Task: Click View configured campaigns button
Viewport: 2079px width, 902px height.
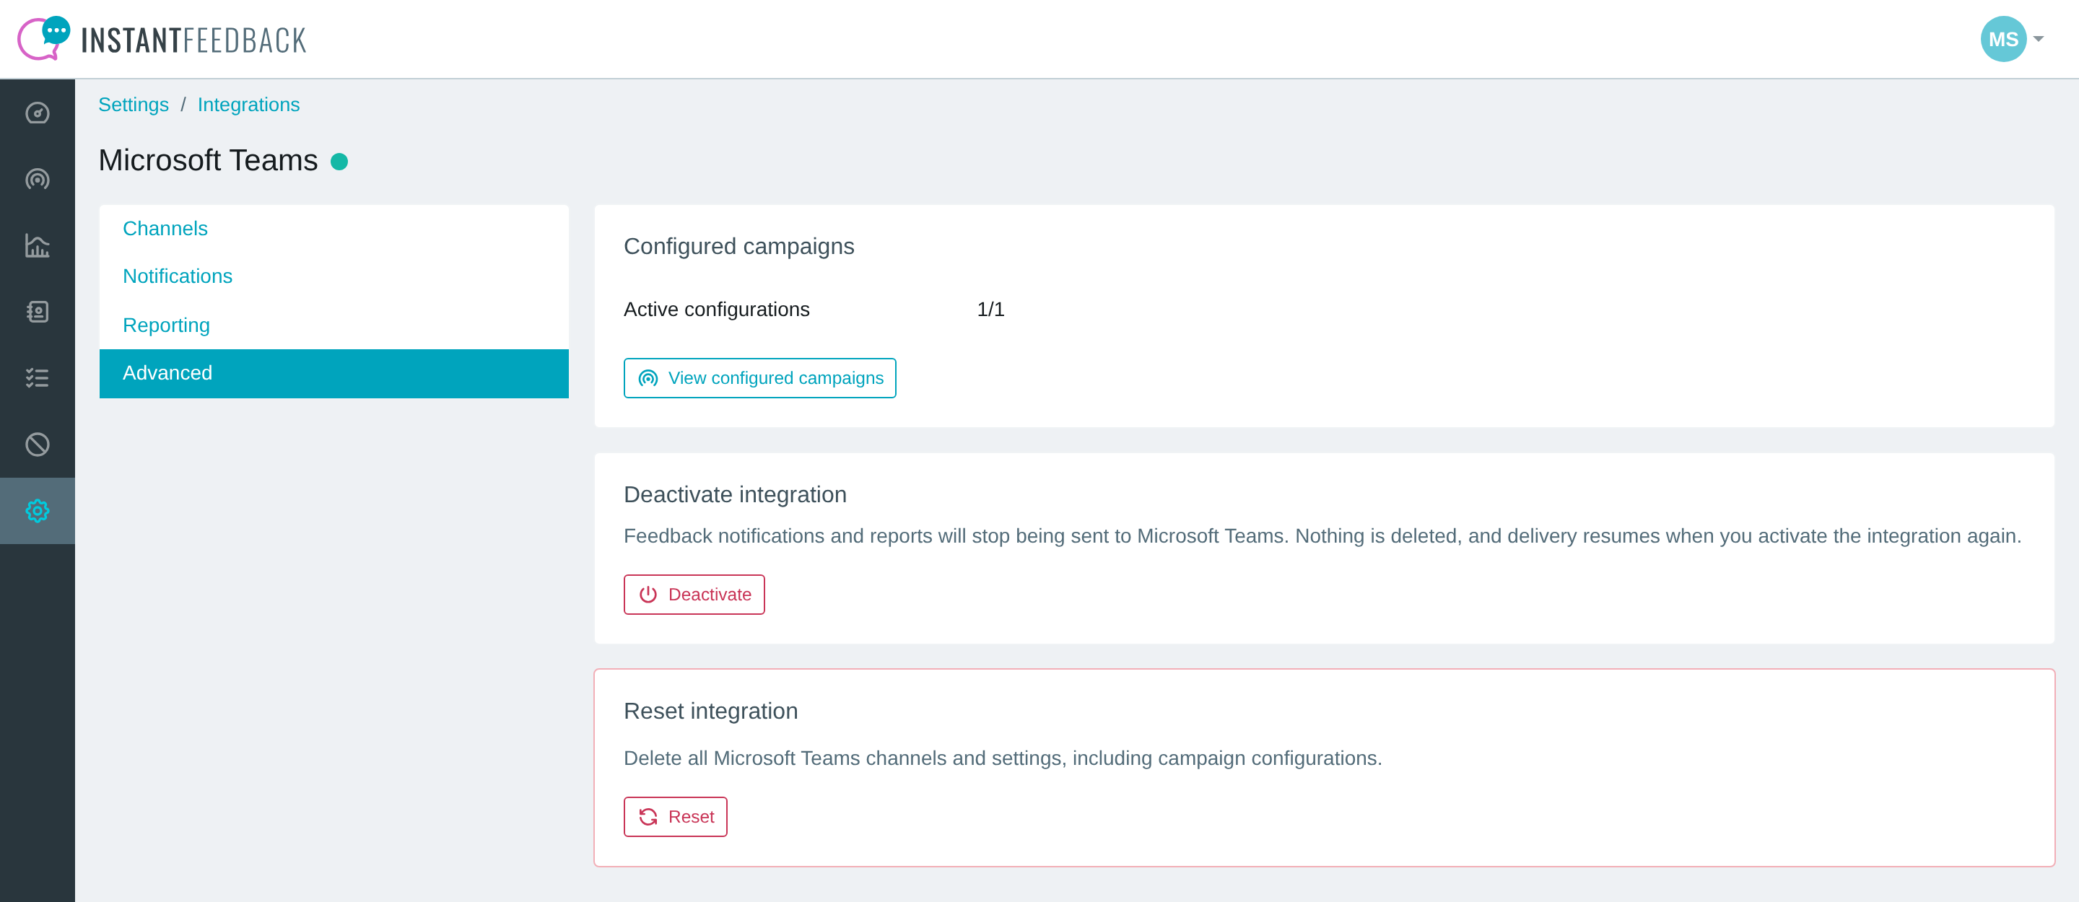Action: tap(759, 378)
